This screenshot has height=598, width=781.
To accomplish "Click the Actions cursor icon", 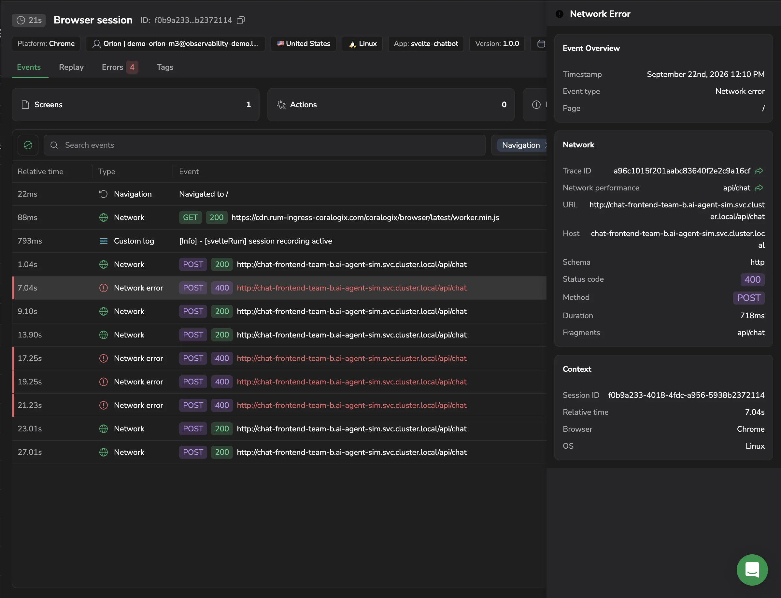I will 281,105.
